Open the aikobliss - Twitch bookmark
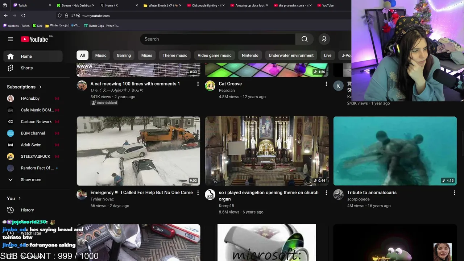This screenshot has width=464, height=261. coord(16,26)
